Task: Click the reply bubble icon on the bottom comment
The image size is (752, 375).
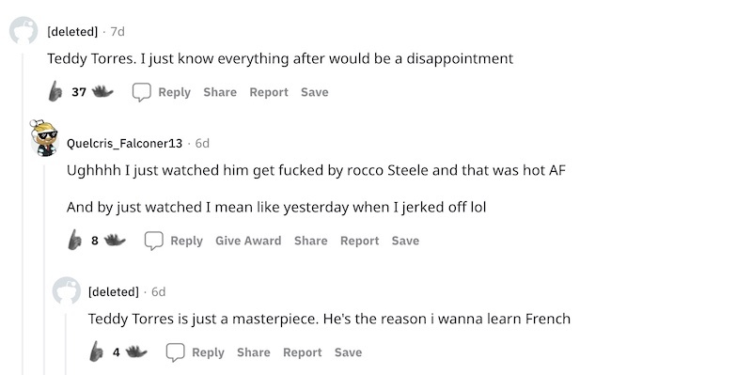Action: point(176,352)
